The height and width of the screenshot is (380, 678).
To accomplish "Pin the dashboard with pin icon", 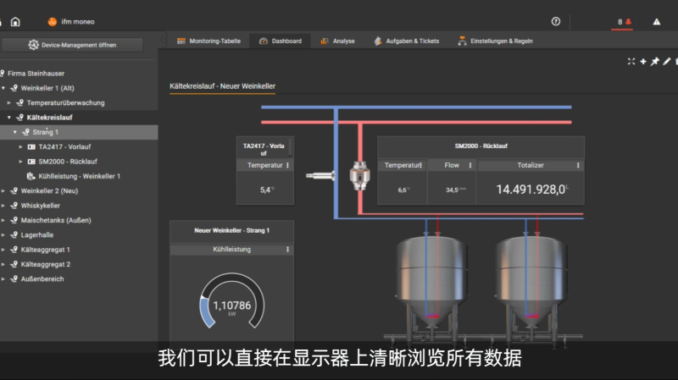I will [x=654, y=61].
